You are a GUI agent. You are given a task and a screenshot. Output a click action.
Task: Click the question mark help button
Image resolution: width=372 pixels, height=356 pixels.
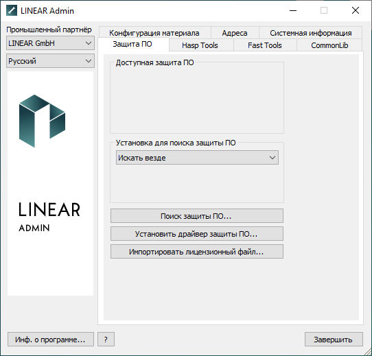(106, 340)
